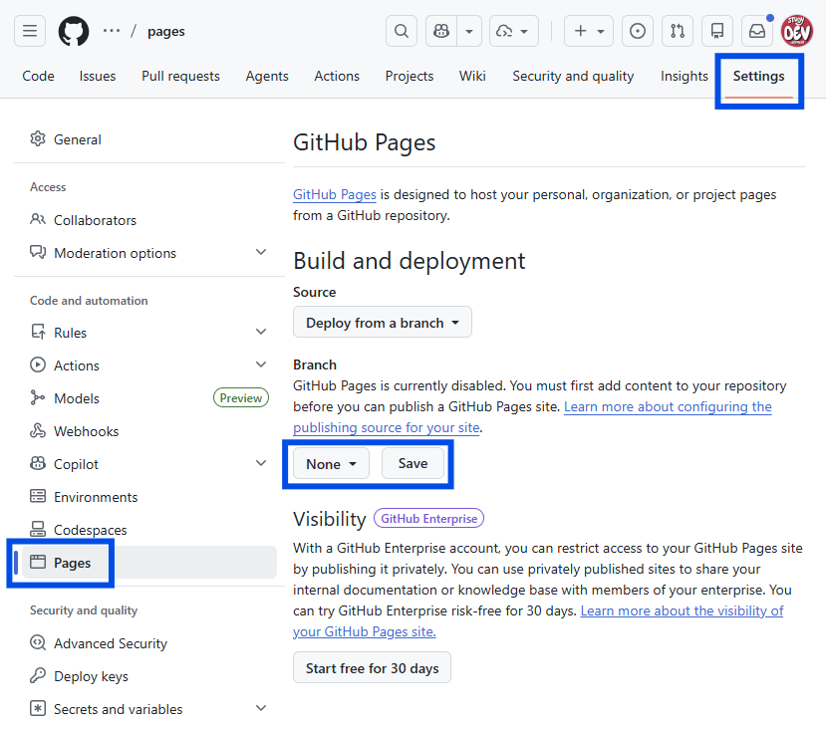The image size is (826, 729).
Task: Expand Moderation options chevron
Action: pos(261,252)
